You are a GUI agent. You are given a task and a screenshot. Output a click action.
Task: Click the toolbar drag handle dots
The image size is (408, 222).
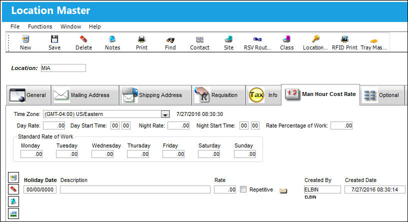(x=8, y=42)
